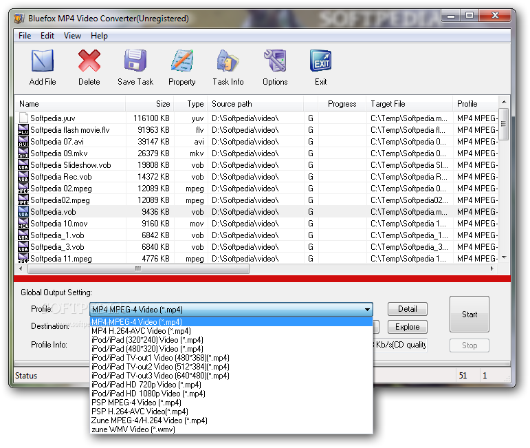Click the status bar value '51'
The image size is (530, 448).
click(463, 376)
